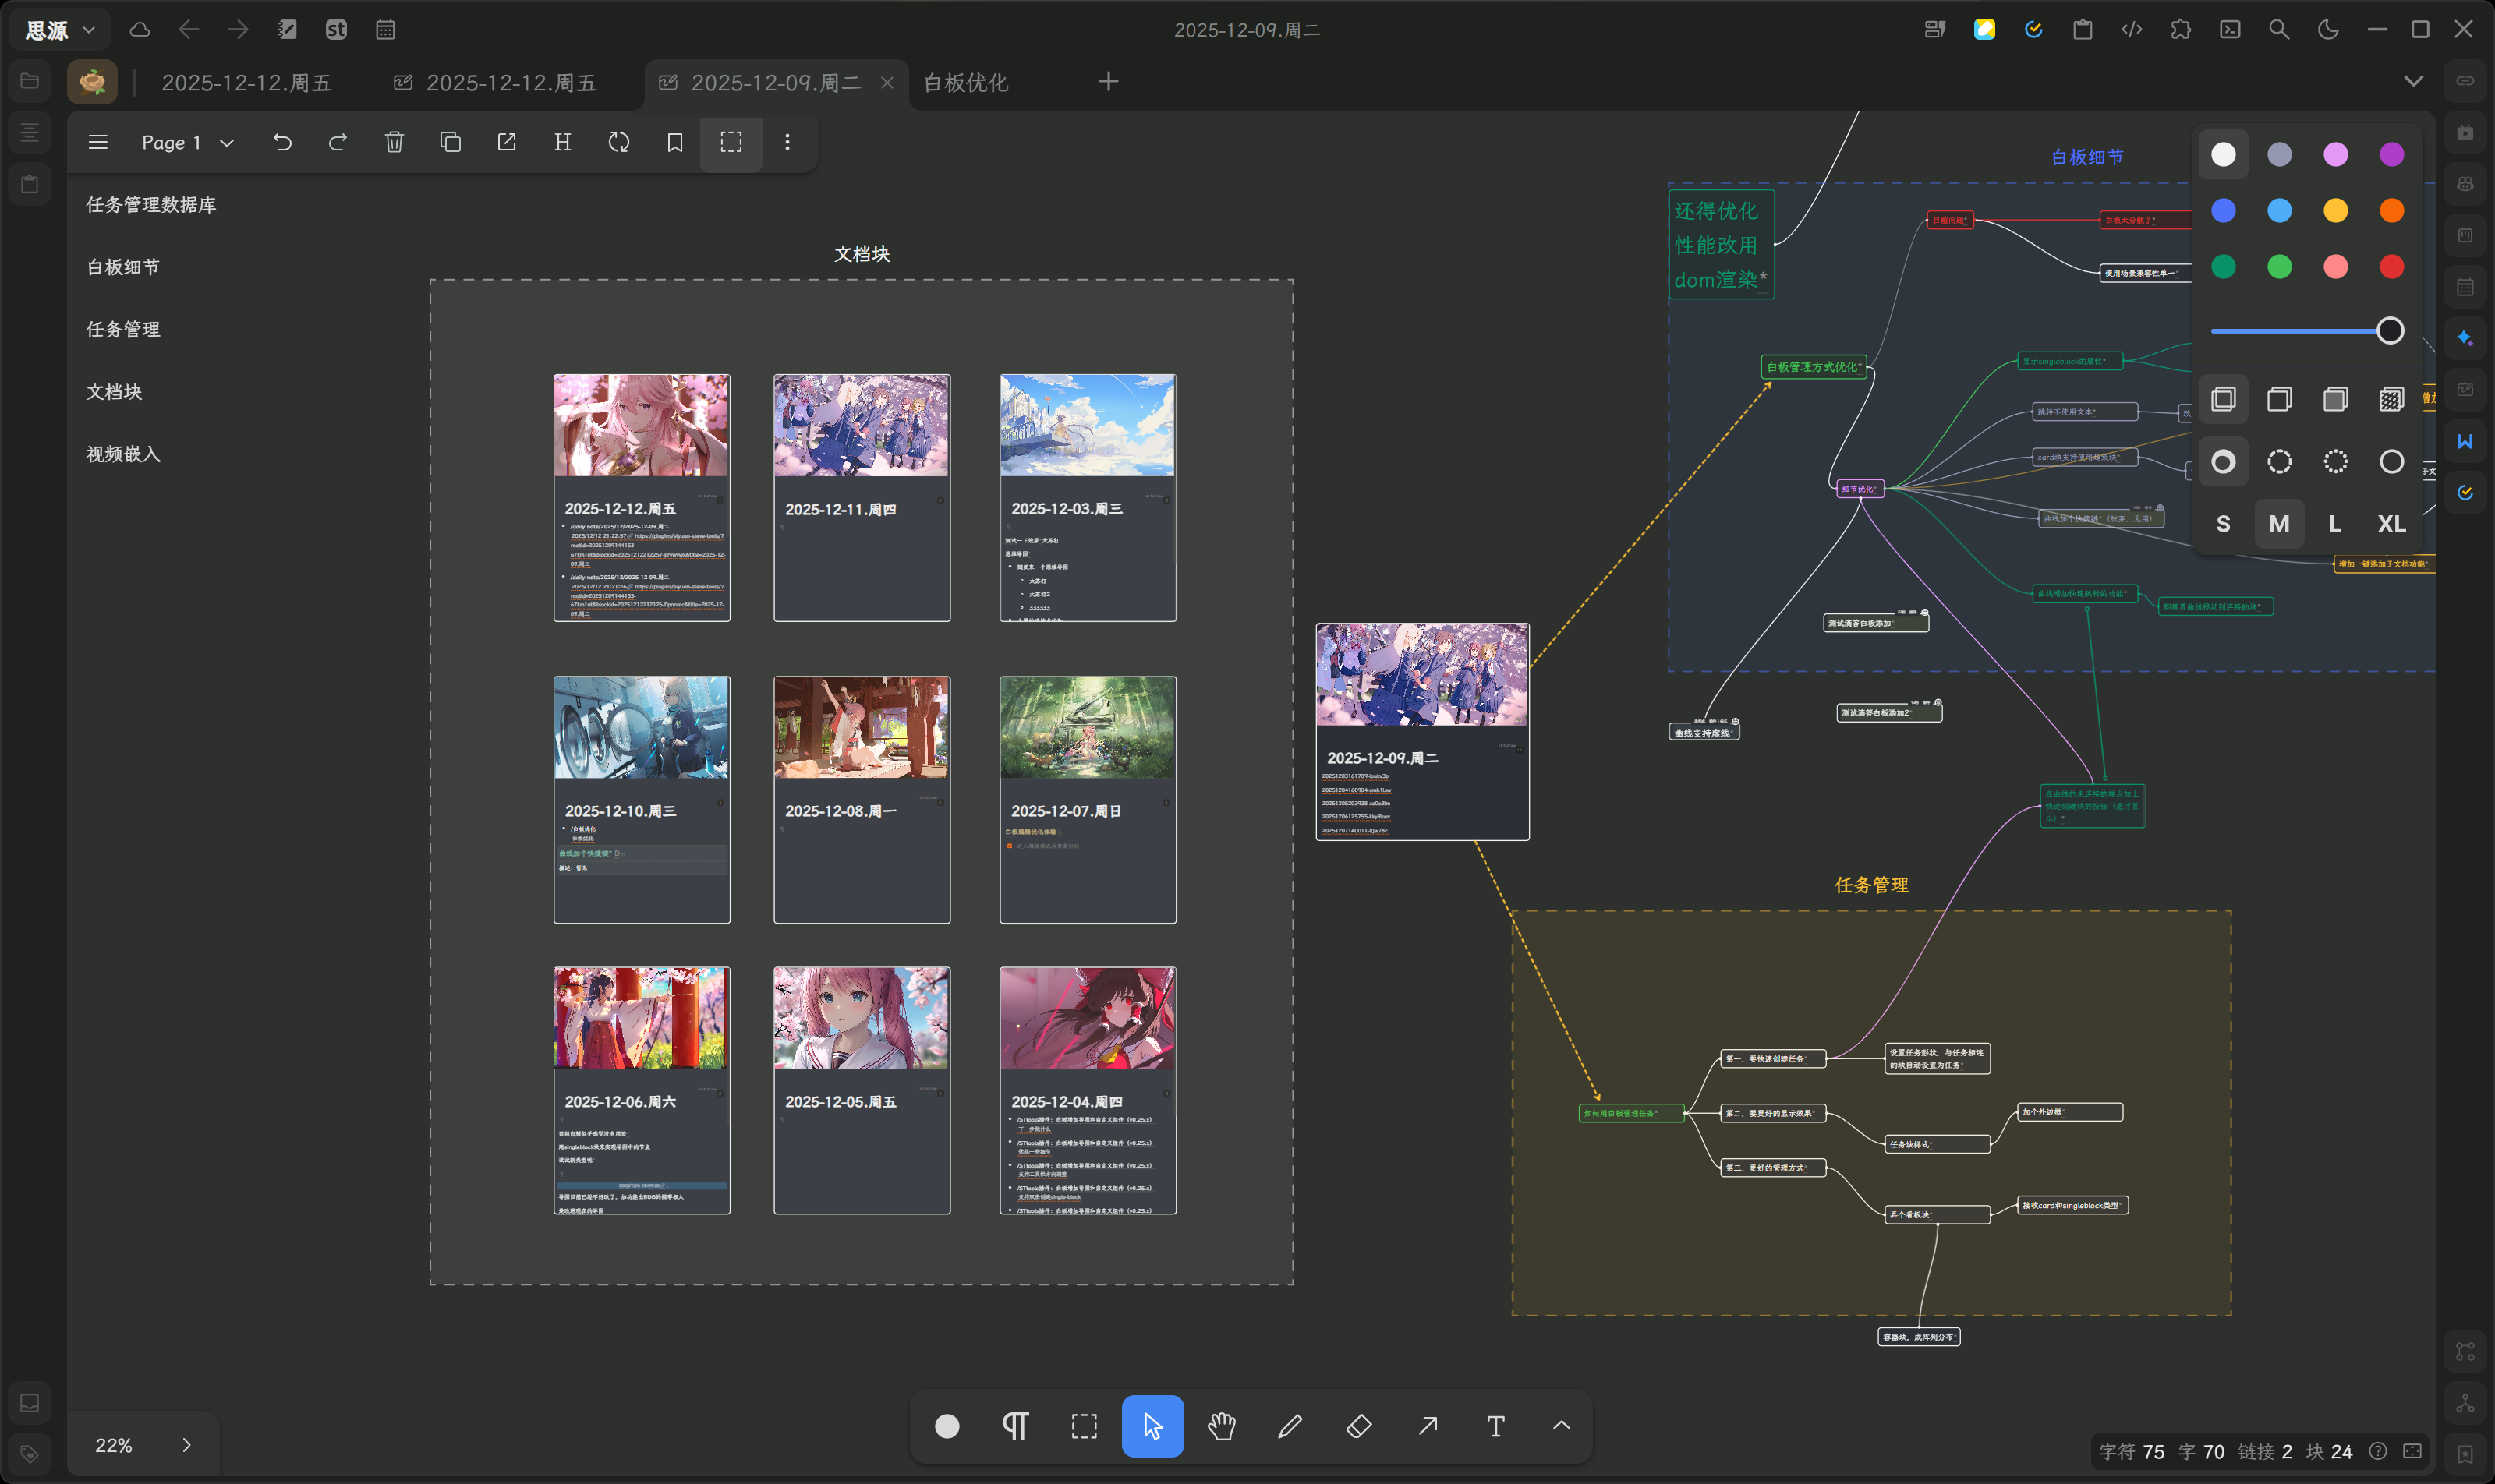This screenshot has width=2495, height=1484.
Task: Pick the orange color swatch
Action: point(2391,210)
